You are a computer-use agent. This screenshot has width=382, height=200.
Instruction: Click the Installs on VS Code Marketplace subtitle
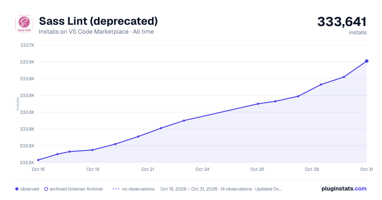click(x=96, y=32)
